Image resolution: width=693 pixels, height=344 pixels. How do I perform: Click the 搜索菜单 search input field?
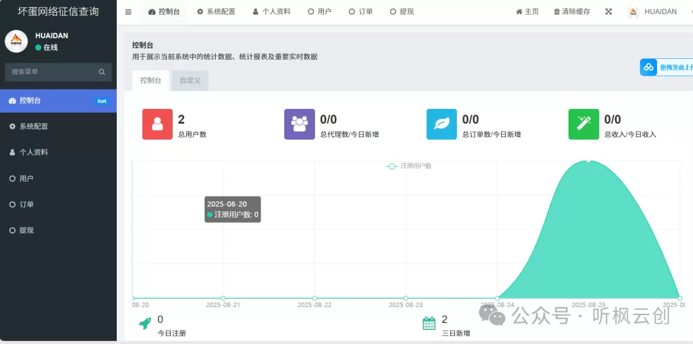(x=51, y=72)
